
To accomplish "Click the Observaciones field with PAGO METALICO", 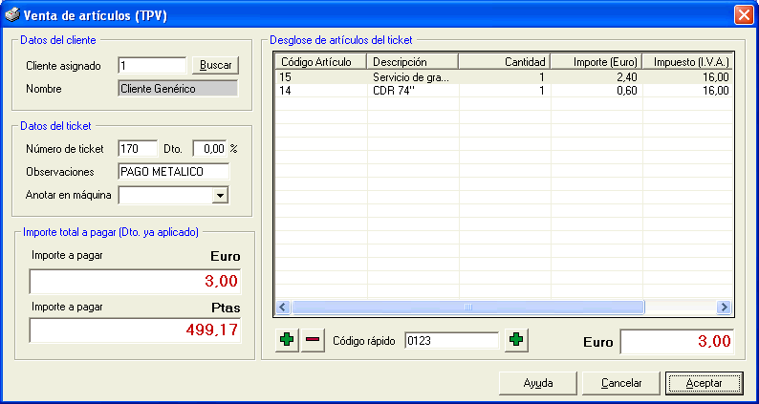I will click(174, 172).
